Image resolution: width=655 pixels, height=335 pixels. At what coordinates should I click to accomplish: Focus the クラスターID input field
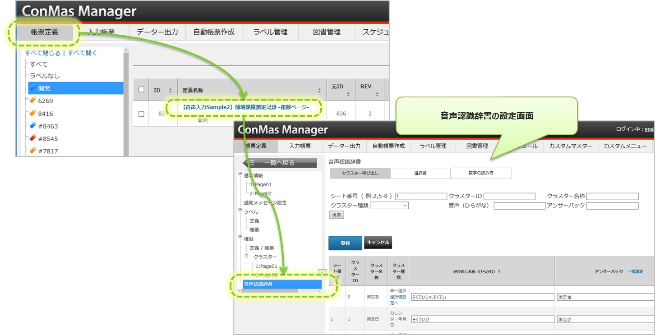point(509,196)
